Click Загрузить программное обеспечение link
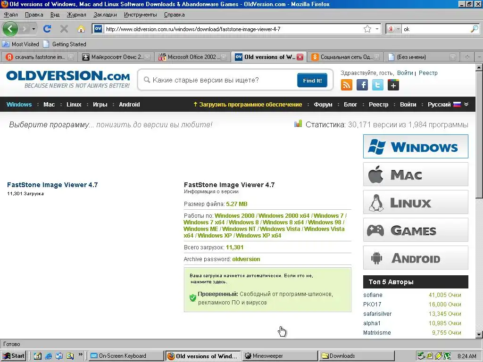Viewport: 483px width, 362px height. point(248,104)
